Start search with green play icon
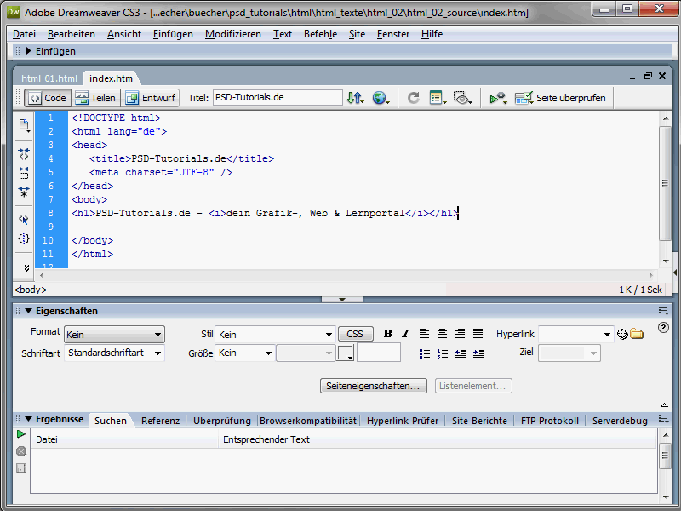The image size is (681, 511). (20, 434)
